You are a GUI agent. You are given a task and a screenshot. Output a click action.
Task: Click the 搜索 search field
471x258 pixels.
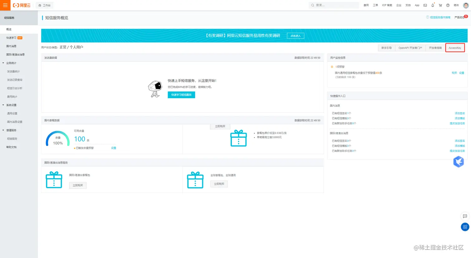pos(334,5)
